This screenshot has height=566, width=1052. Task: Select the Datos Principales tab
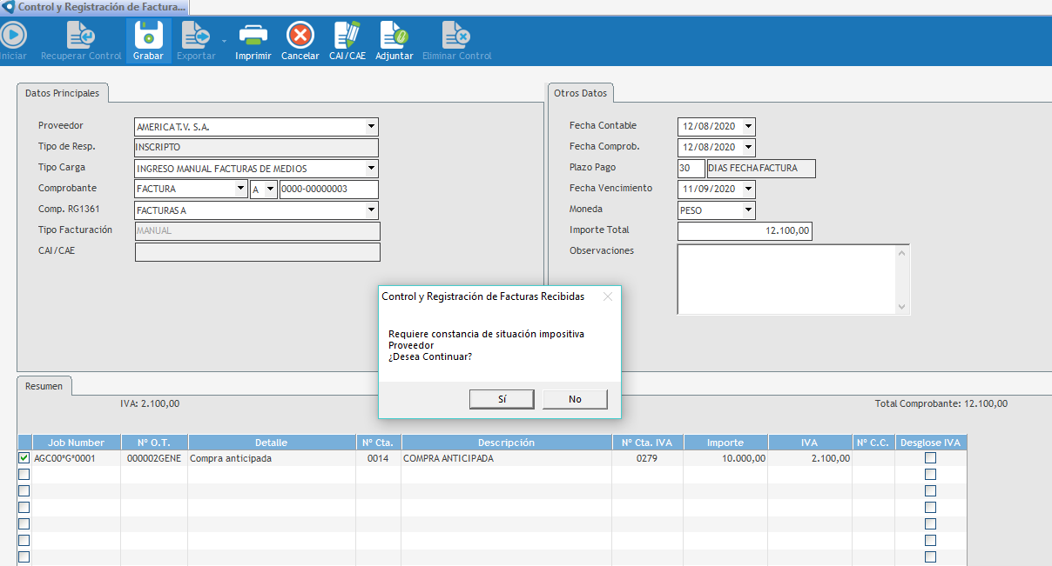(x=62, y=93)
